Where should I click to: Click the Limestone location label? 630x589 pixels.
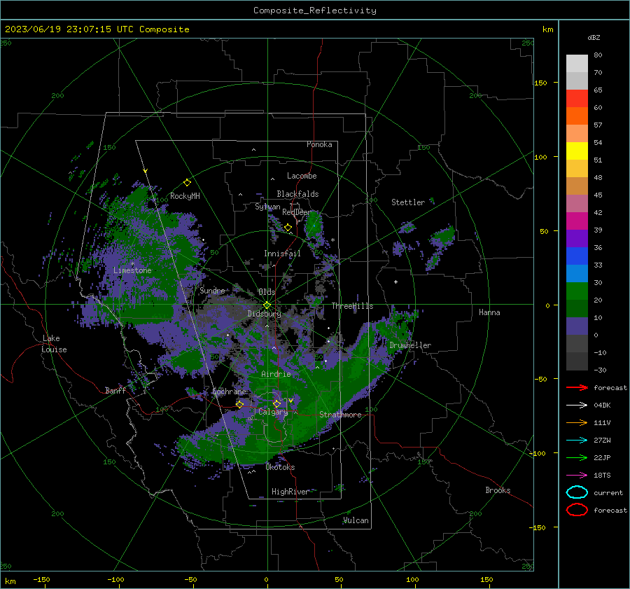click(x=132, y=270)
